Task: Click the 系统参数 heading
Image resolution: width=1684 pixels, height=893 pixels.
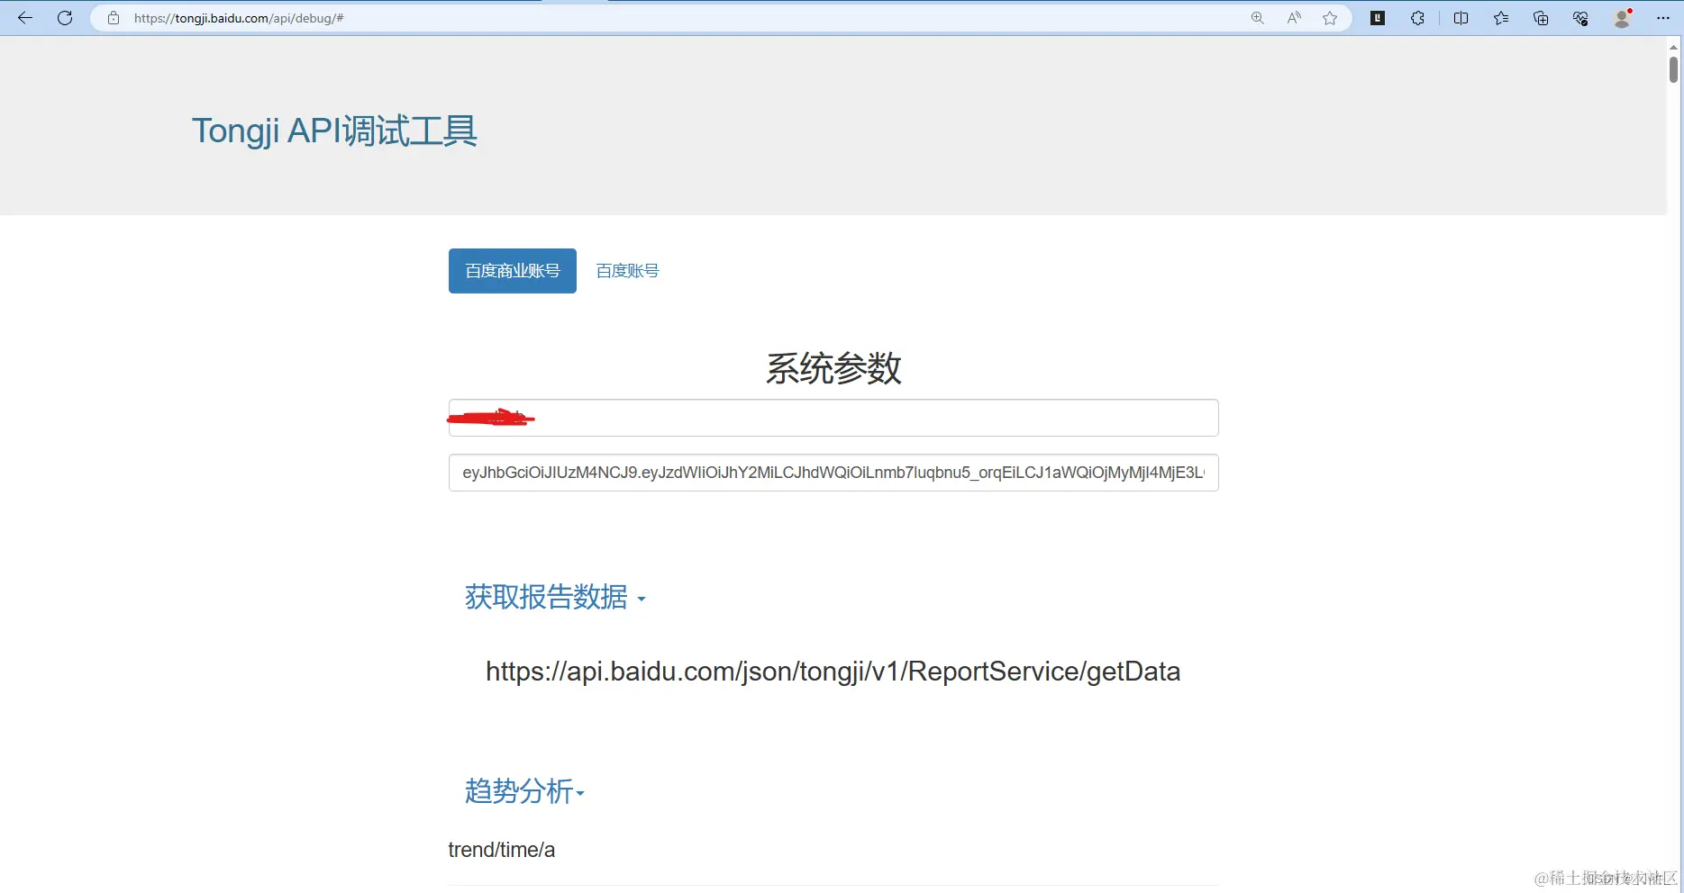Action: pyautogui.click(x=833, y=368)
